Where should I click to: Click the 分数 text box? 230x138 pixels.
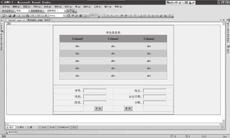[x=155, y=103]
